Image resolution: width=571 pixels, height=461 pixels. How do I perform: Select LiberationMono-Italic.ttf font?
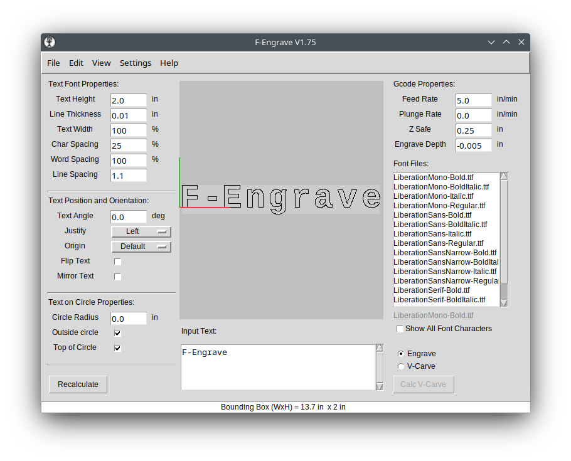pyautogui.click(x=434, y=196)
